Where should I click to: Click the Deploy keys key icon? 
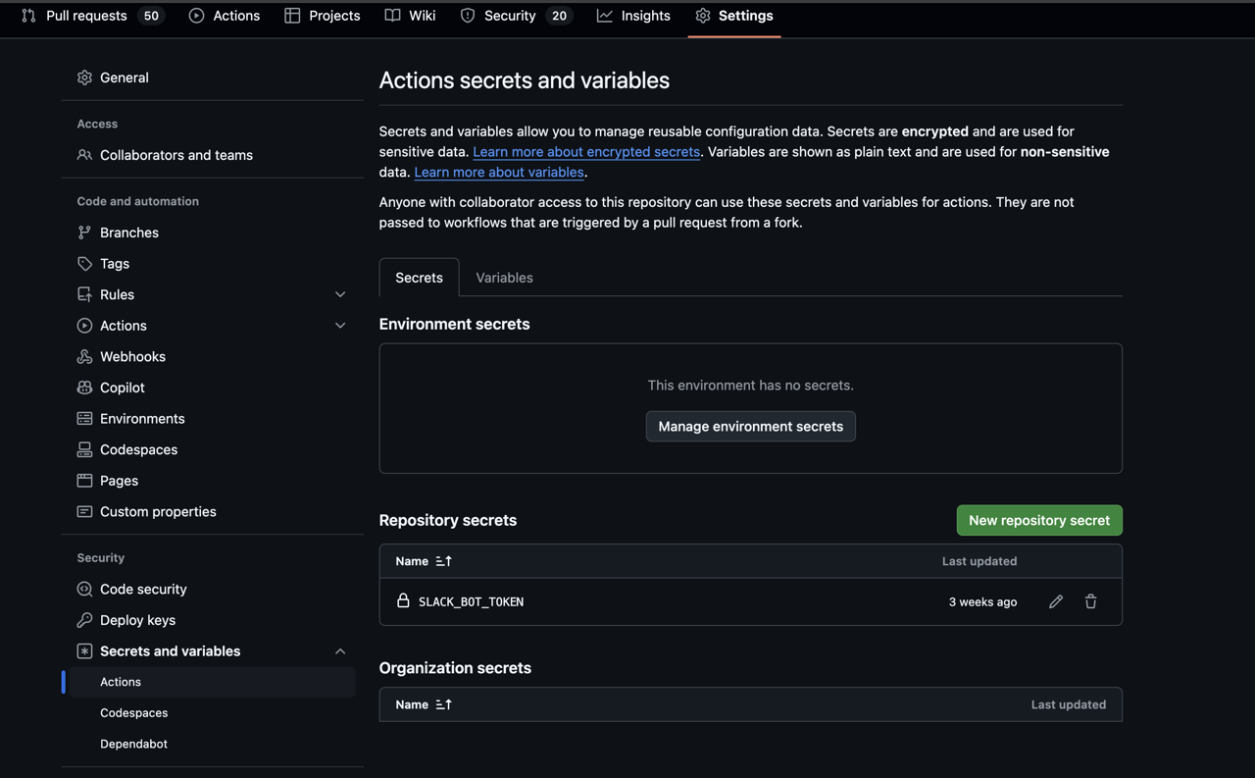point(84,620)
